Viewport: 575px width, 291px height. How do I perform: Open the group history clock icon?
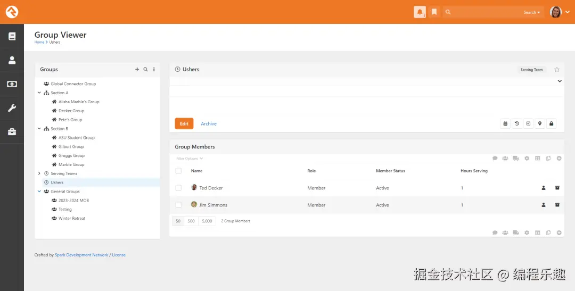(x=516, y=123)
